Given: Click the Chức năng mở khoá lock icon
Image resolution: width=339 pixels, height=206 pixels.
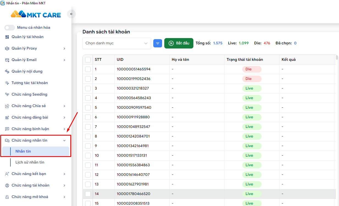Looking at the screenshot, I should click(7, 197).
